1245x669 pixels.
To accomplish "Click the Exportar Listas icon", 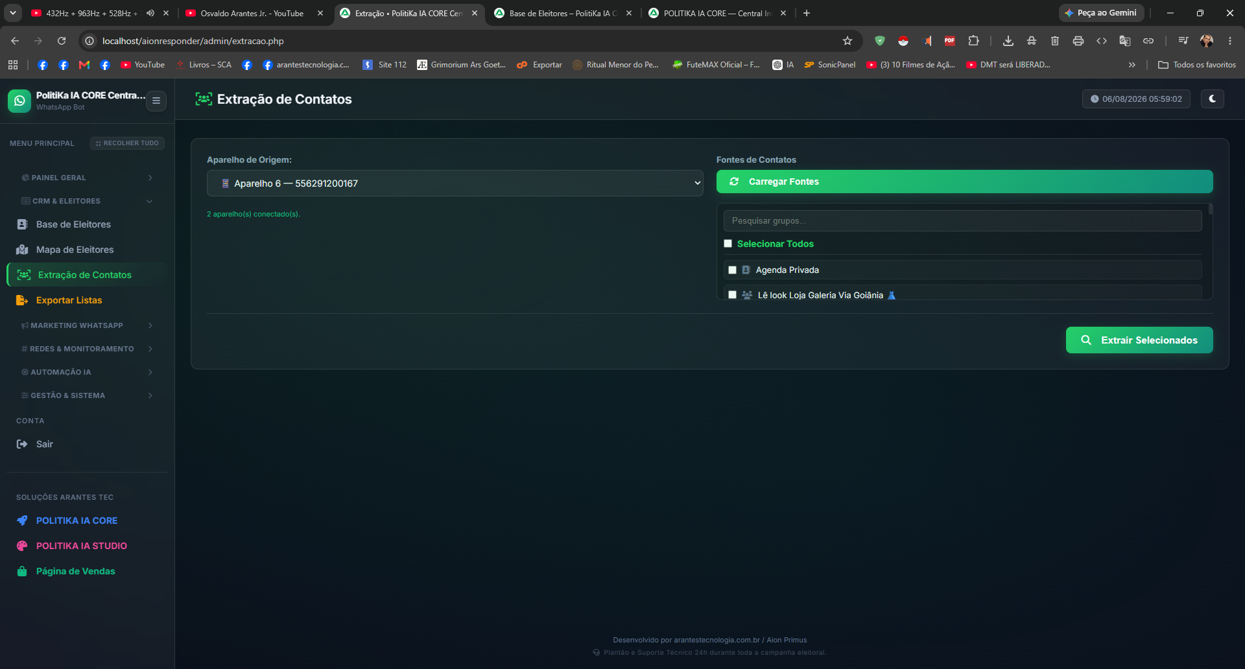I will [22, 300].
